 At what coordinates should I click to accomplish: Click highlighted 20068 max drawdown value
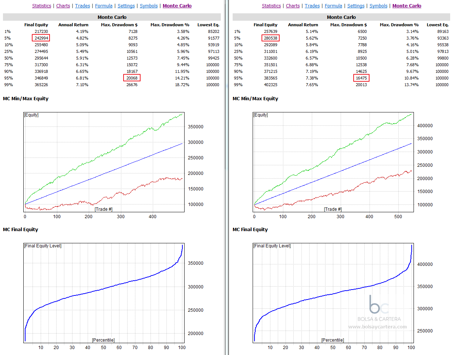(132, 78)
